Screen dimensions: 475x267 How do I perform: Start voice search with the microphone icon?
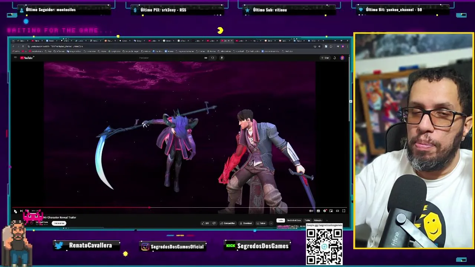222,58
